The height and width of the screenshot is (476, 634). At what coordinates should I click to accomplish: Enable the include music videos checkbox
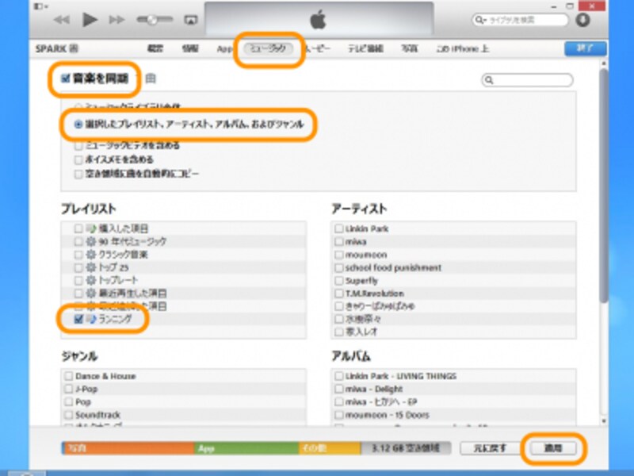(x=78, y=145)
